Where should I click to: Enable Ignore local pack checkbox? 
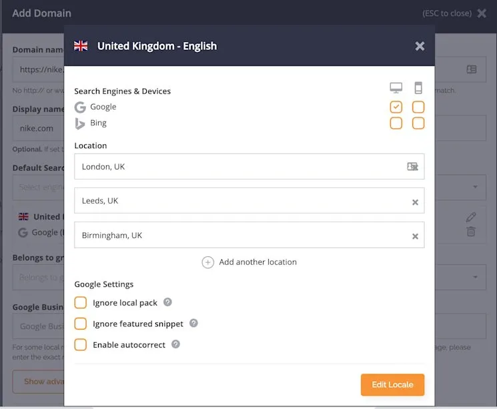(x=81, y=302)
